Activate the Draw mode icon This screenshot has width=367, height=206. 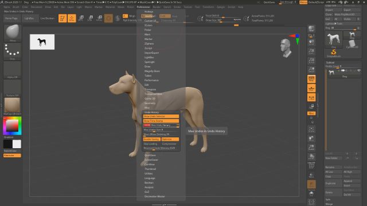coord(72,18)
